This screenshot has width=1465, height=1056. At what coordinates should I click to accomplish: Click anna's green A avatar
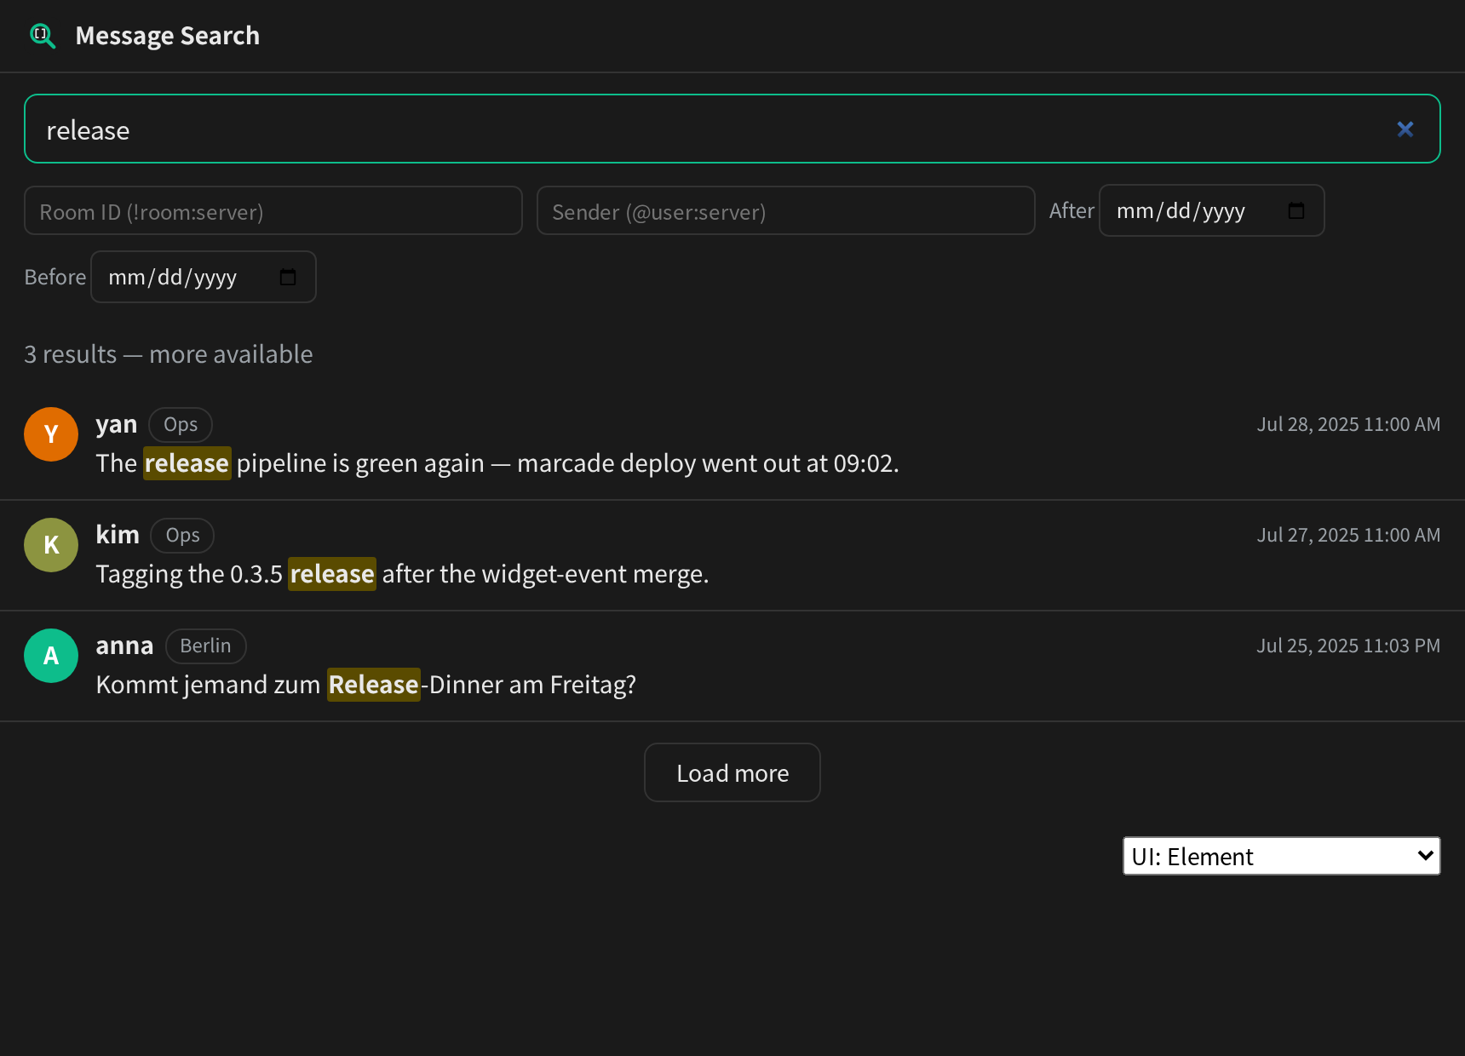(x=51, y=656)
